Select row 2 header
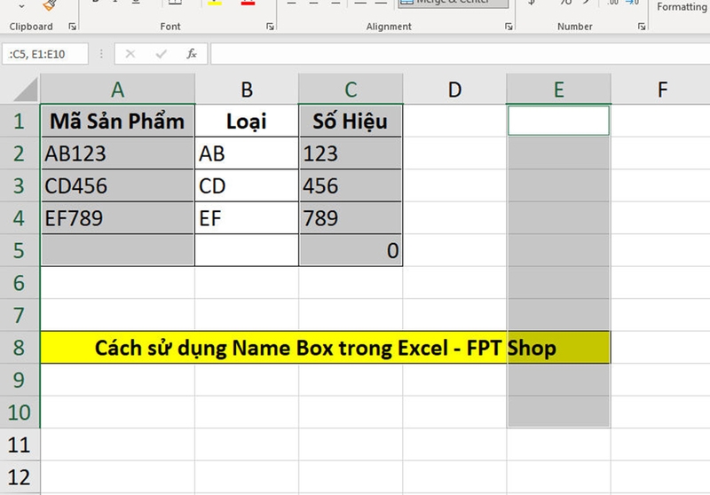This screenshot has height=495, width=710. click(20, 153)
